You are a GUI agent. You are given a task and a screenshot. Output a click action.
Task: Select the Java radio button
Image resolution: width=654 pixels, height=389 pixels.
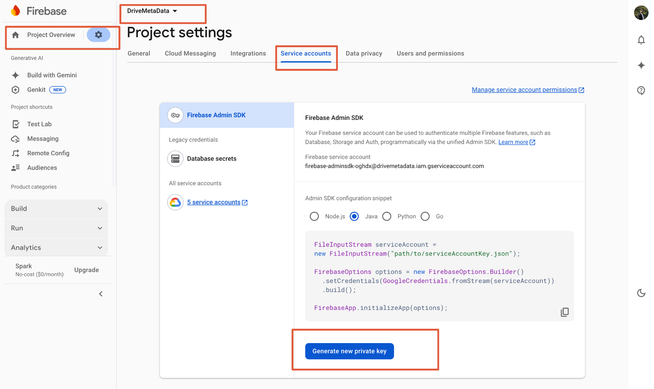[354, 217]
